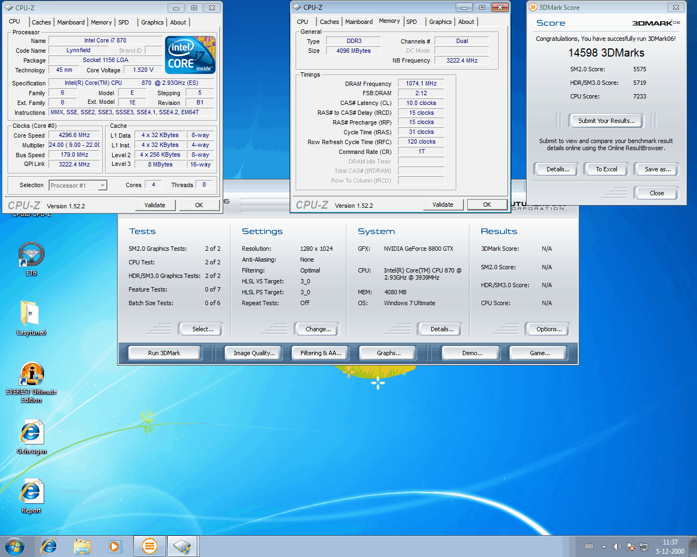
Task: Click Submit Your Results button
Action: point(606,121)
